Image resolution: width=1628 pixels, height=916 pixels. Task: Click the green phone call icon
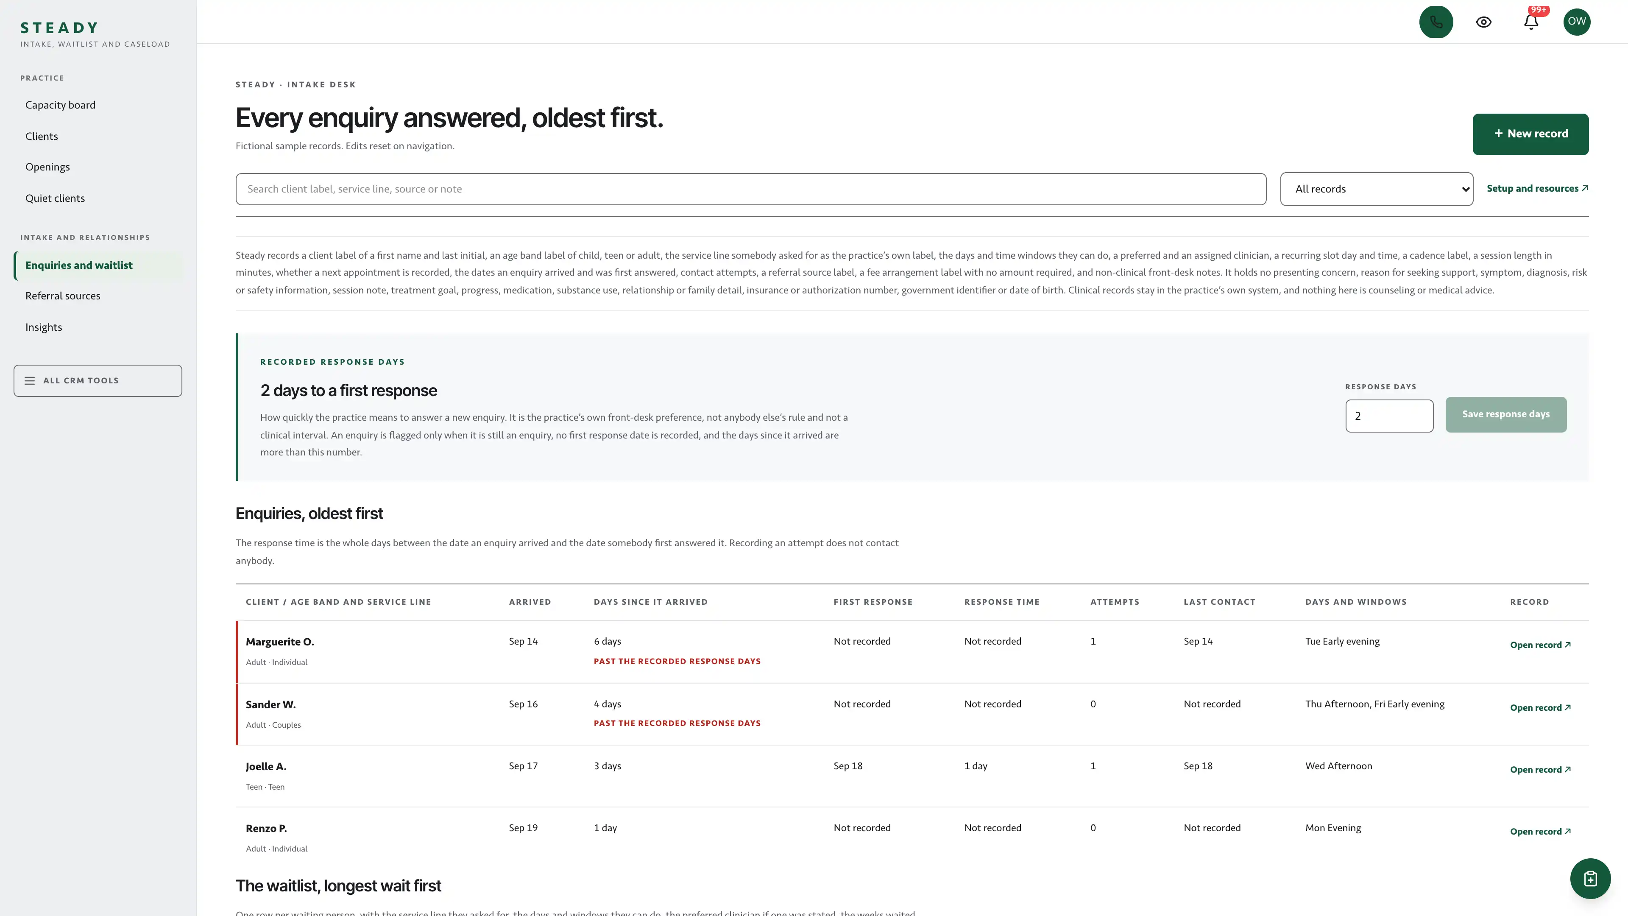1436,22
